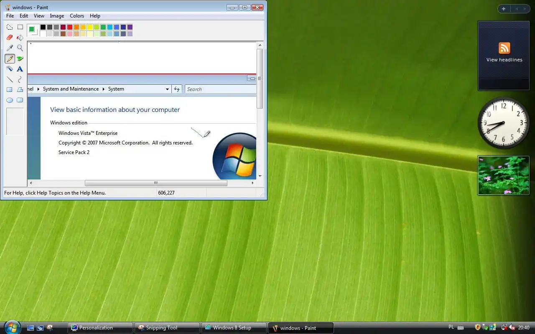Open the Edit menu
The height and width of the screenshot is (334, 535).
24,16
